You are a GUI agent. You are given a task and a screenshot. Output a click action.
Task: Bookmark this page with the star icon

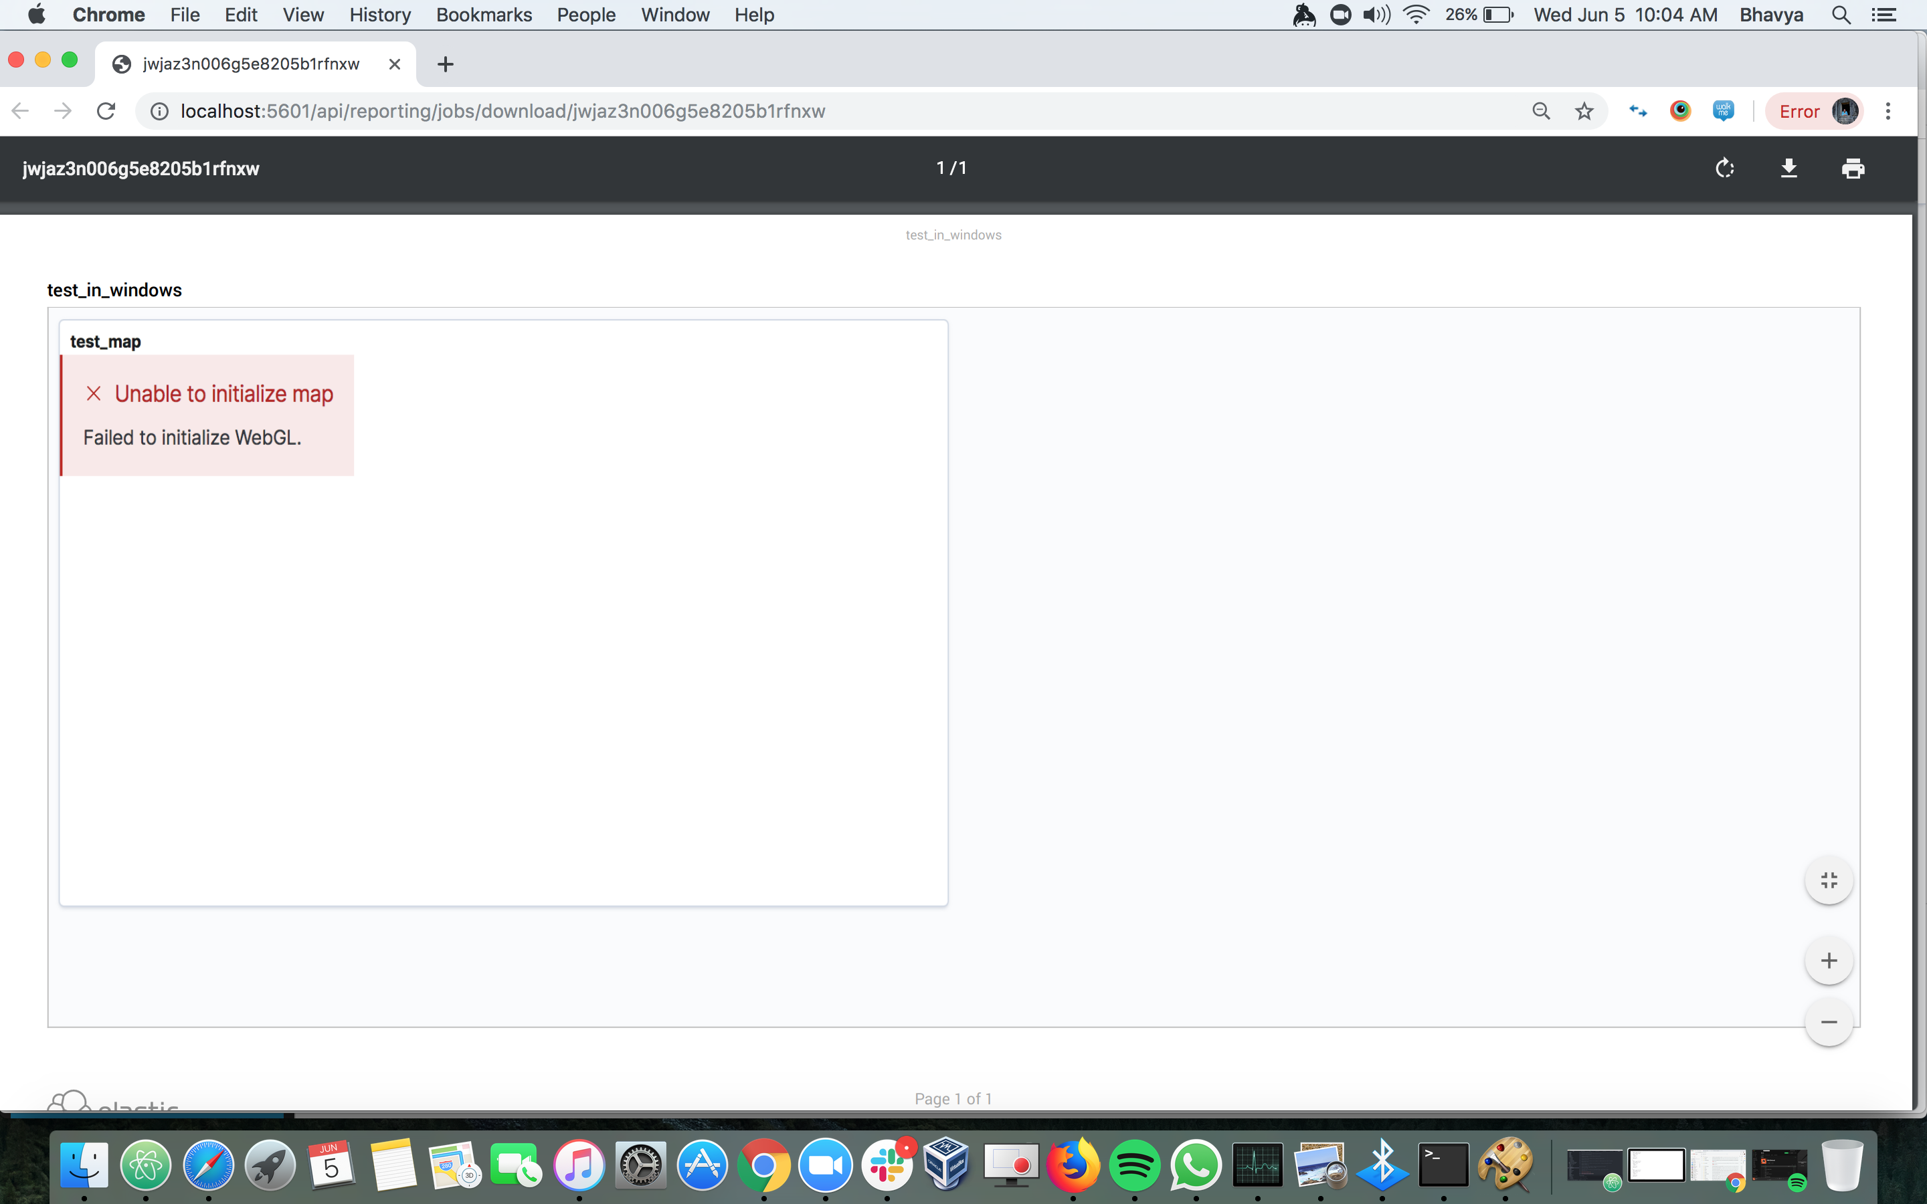click(1584, 112)
